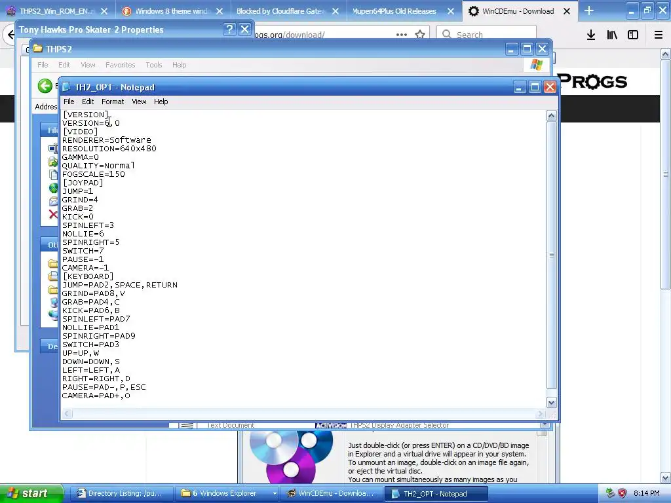The width and height of the screenshot is (671, 503).
Task: Close the THPS2_Win_ROM_EN tab
Action: pyautogui.click(x=105, y=11)
